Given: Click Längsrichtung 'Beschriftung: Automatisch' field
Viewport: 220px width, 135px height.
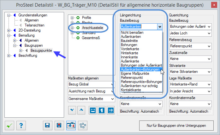Looking at the screenshot, I should click(141, 111).
